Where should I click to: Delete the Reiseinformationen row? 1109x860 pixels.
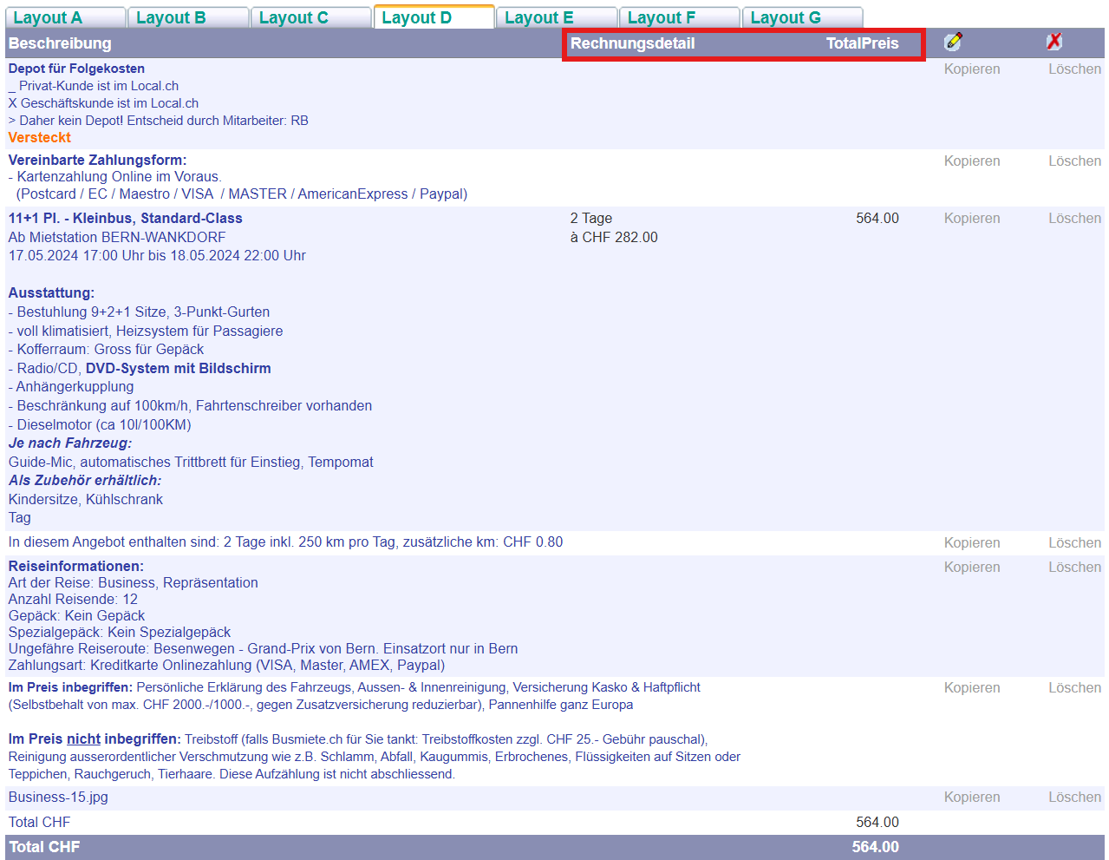[1074, 568]
